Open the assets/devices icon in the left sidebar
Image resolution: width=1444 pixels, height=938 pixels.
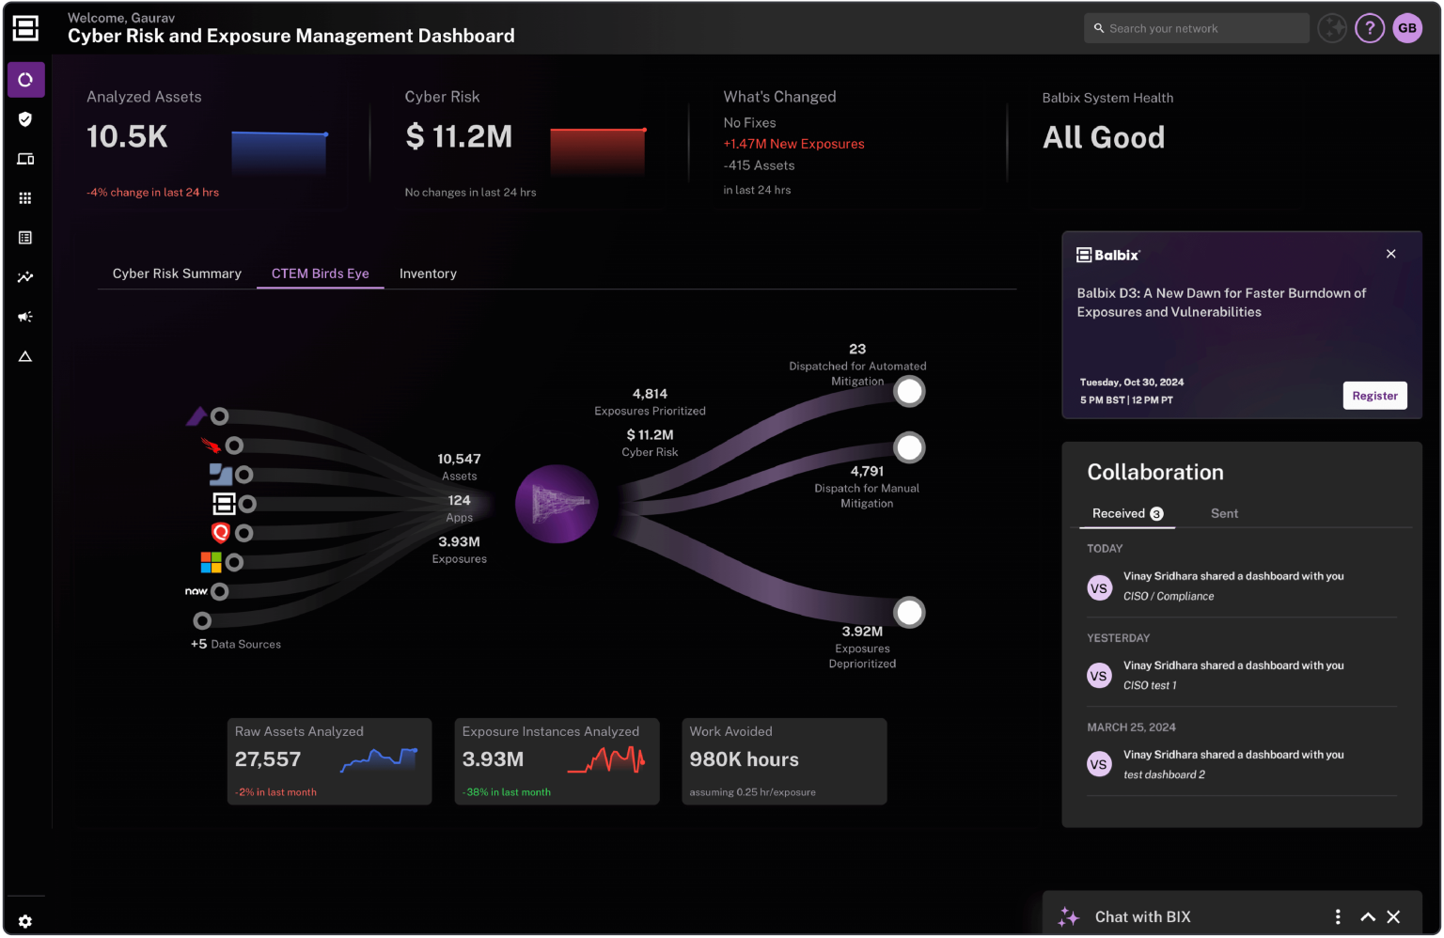point(25,158)
